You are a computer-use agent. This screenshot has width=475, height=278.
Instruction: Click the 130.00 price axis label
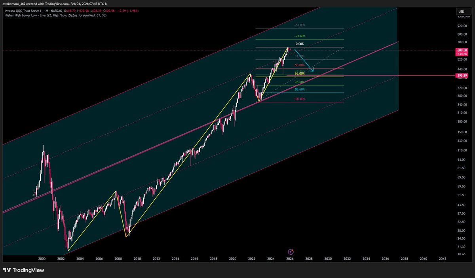(462, 141)
